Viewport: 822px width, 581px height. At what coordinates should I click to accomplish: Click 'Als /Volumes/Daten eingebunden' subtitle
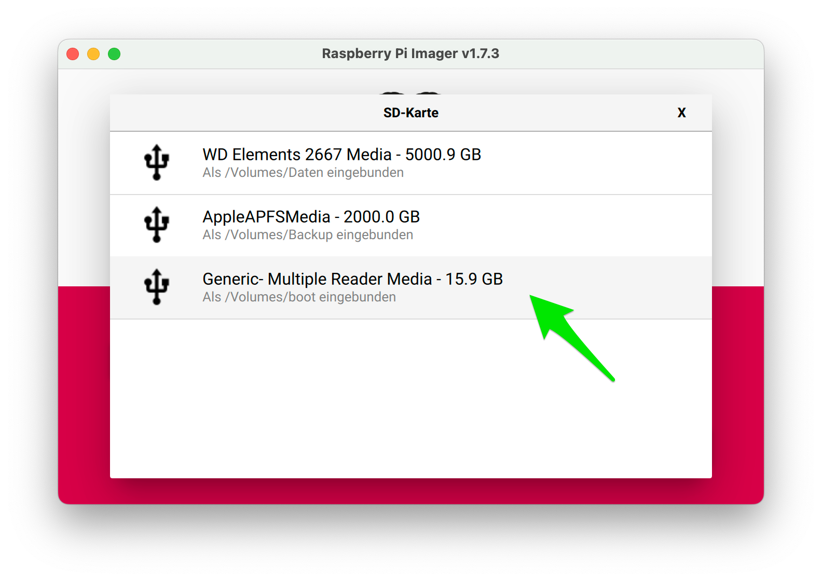pyautogui.click(x=303, y=173)
